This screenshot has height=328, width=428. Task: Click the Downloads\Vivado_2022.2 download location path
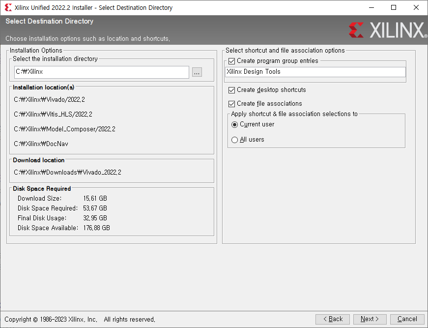pyautogui.click(x=67, y=173)
